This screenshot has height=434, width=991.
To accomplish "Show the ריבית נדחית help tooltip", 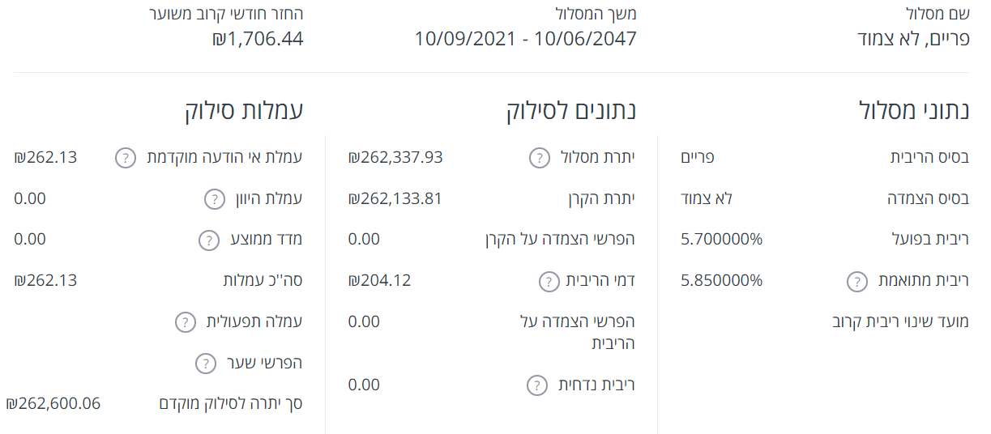I will click(536, 385).
